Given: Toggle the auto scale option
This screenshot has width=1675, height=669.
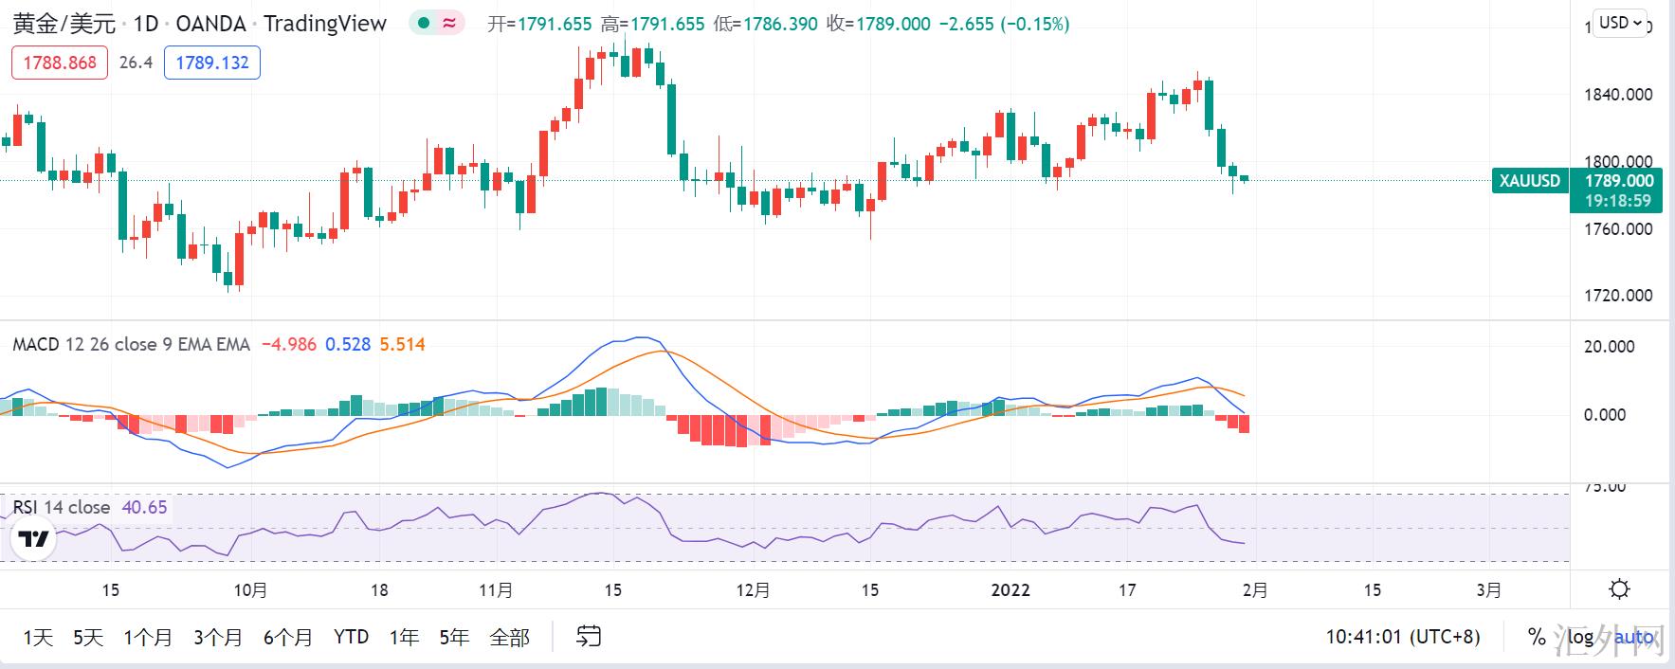Looking at the screenshot, I should [1633, 637].
